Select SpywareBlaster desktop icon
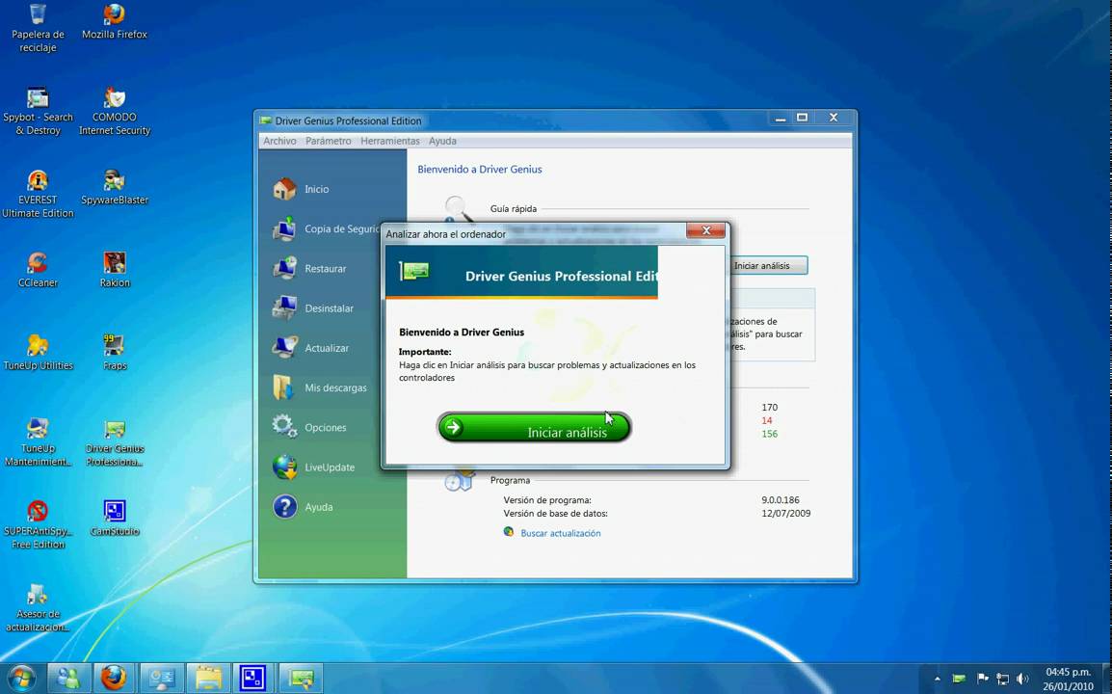Image resolution: width=1112 pixels, height=694 pixels. [114, 187]
